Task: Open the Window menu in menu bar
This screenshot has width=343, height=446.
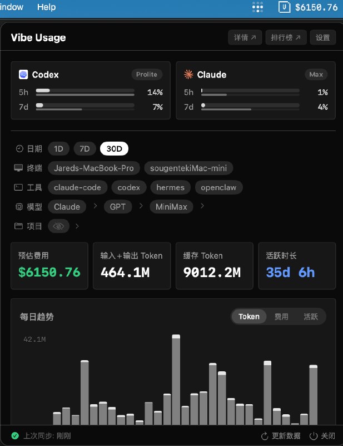Action: click(x=11, y=7)
